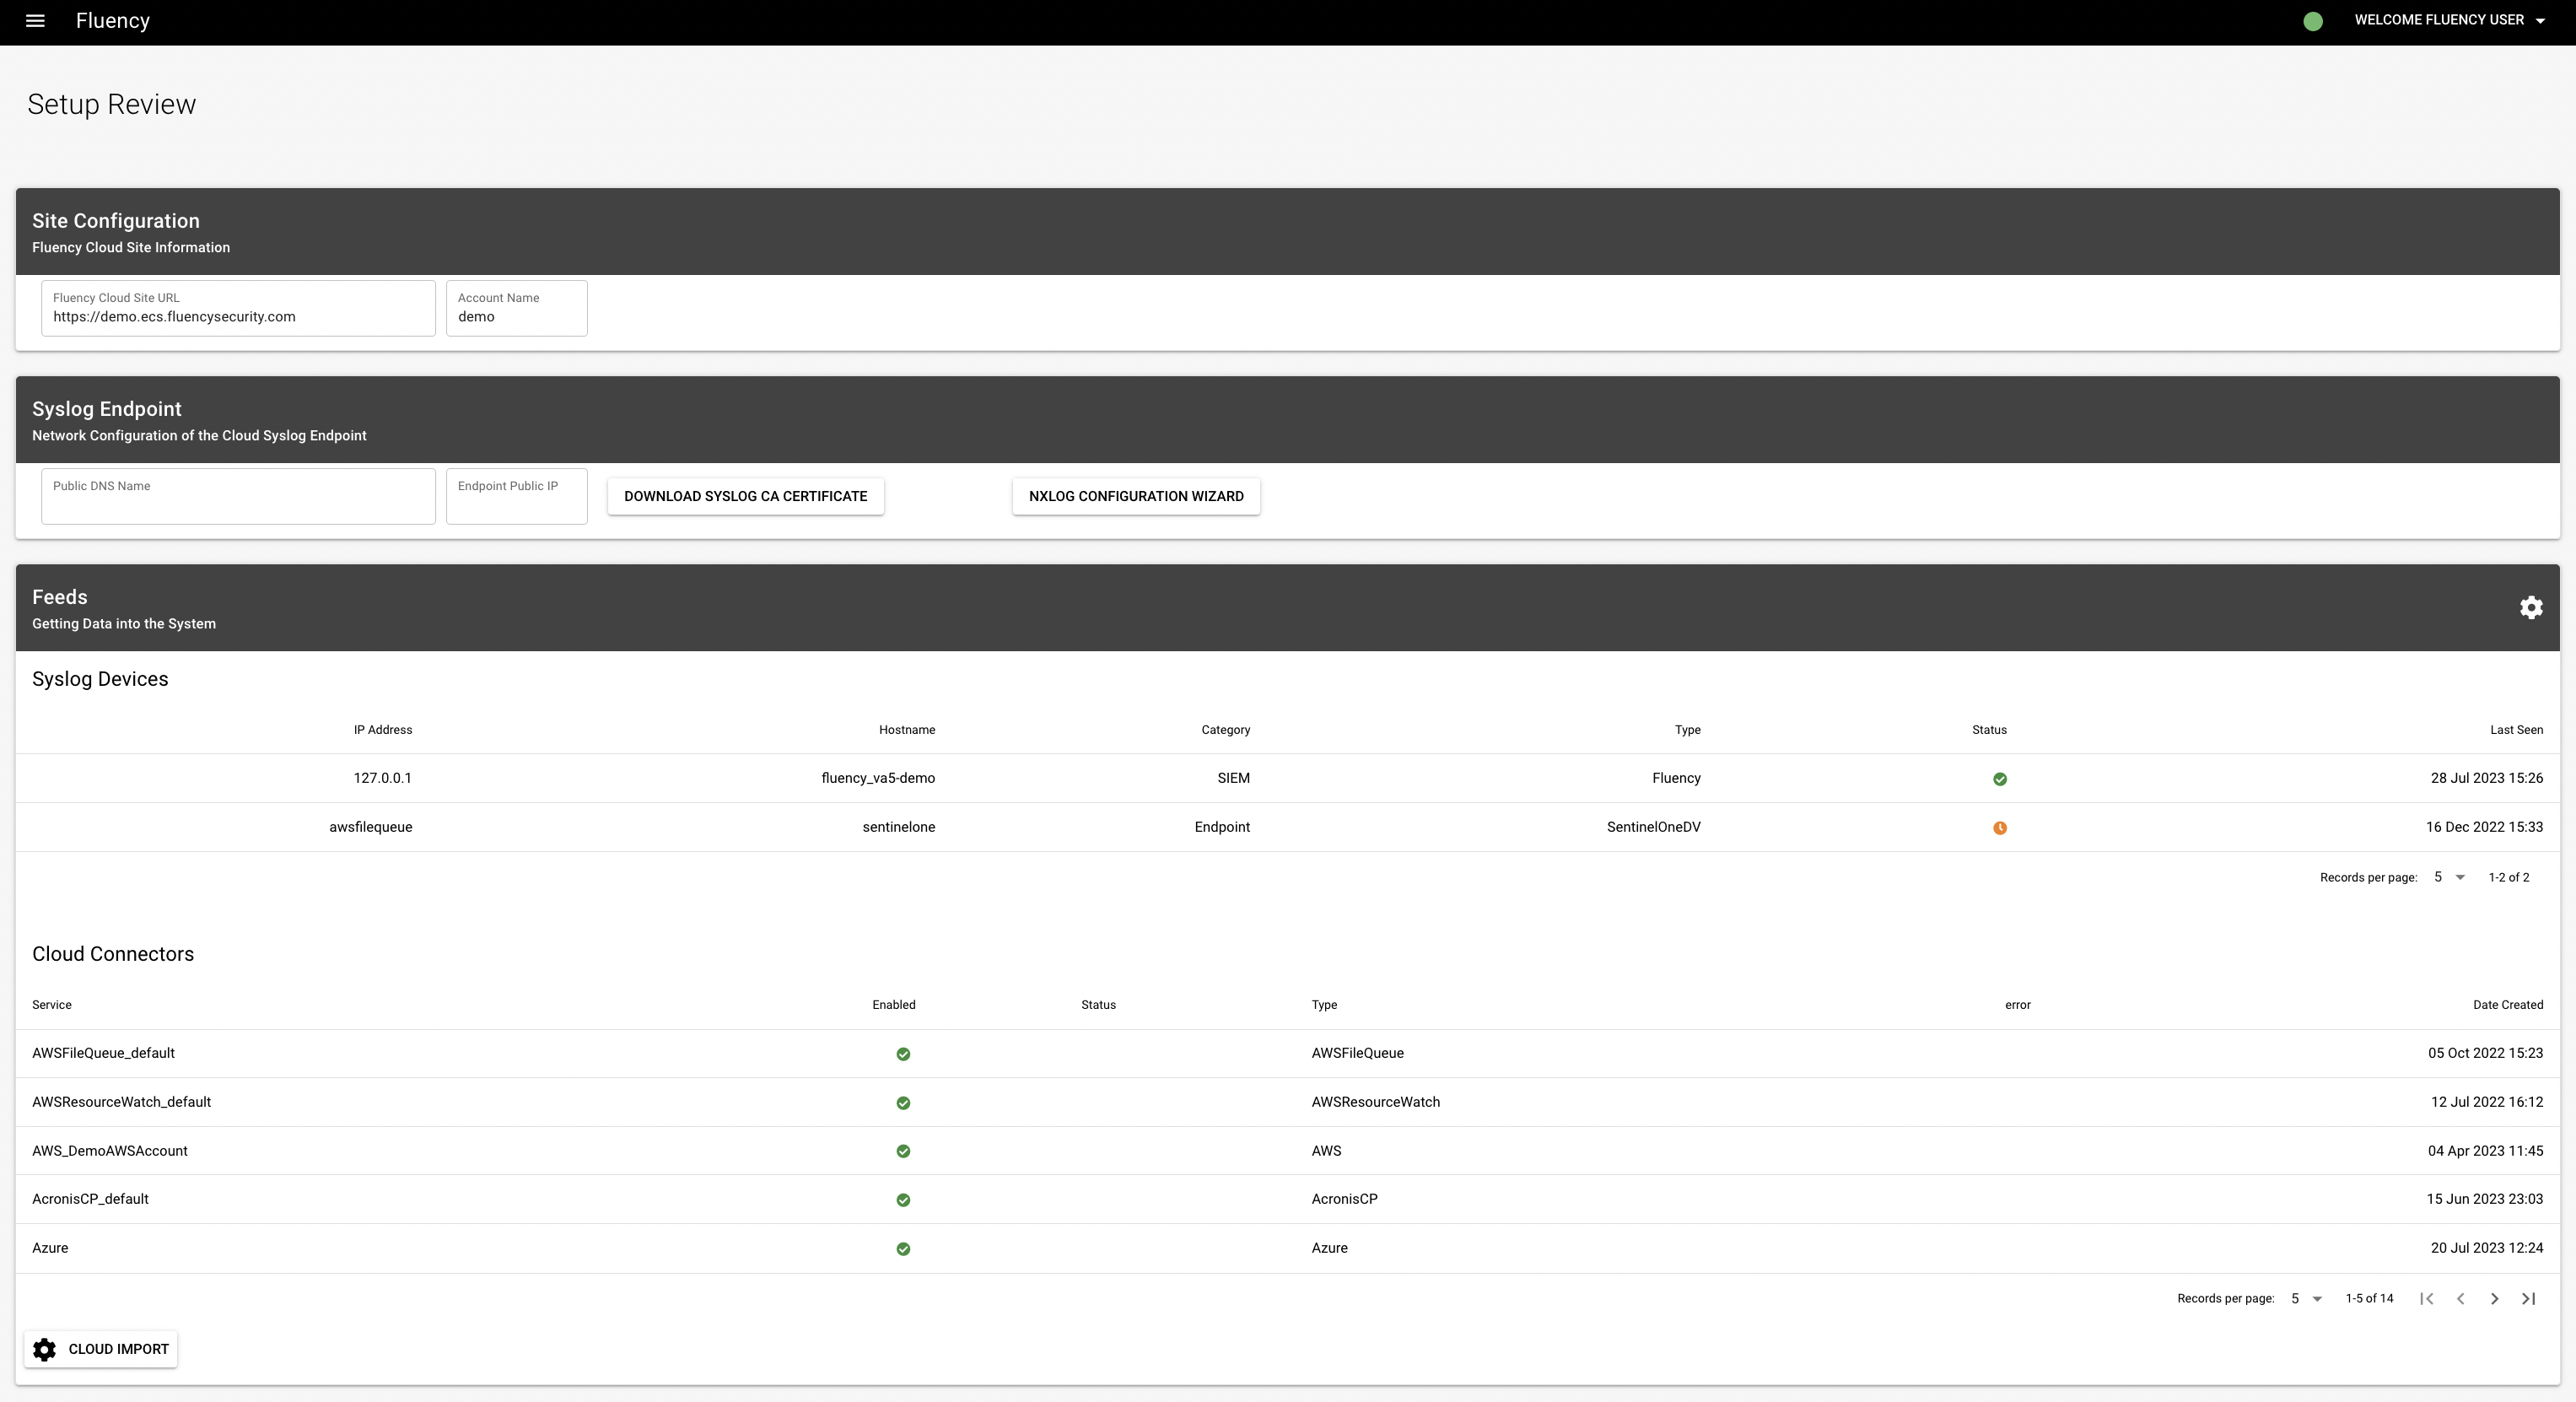Go to first page of Cloud Connectors
The height and width of the screenshot is (1402, 2576).
click(x=2426, y=1299)
